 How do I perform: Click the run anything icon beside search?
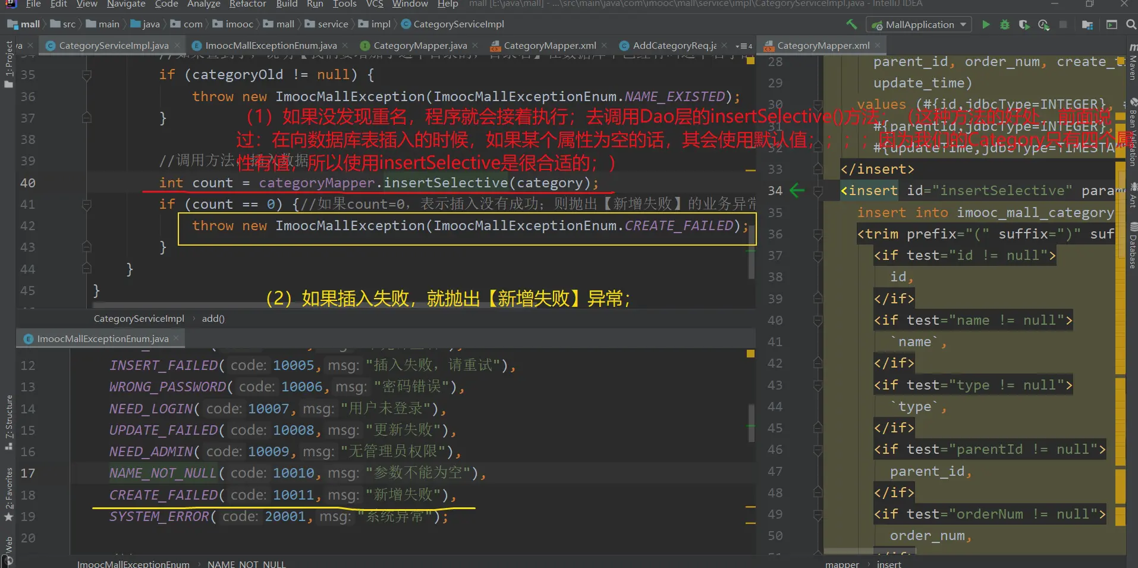point(1112,24)
